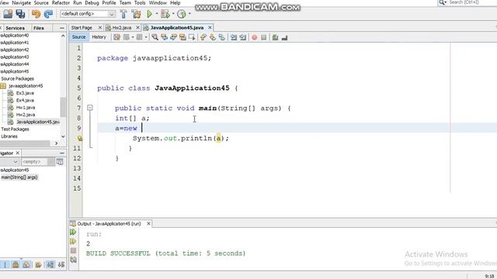Toggle Bookmark editor icon
Image resolution: width=497 pixels, height=279 pixels.
tap(222, 37)
